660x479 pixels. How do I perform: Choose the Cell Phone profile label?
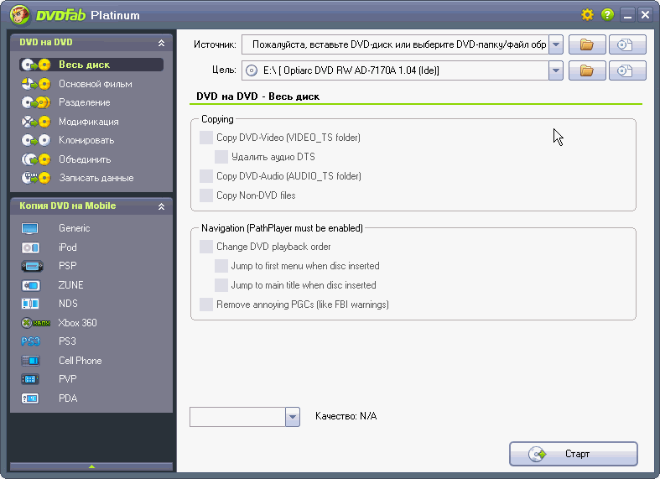pos(80,361)
